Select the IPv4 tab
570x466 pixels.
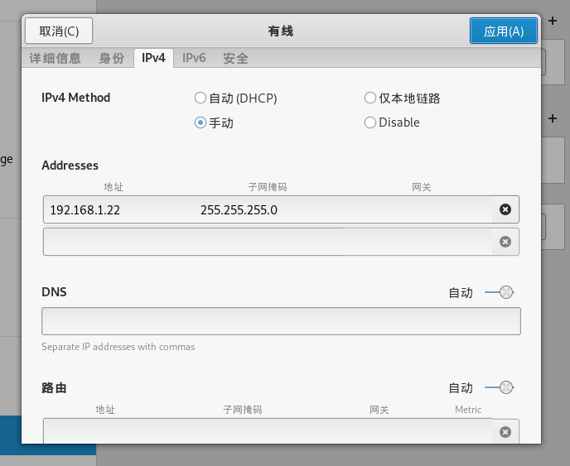pos(153,58)
